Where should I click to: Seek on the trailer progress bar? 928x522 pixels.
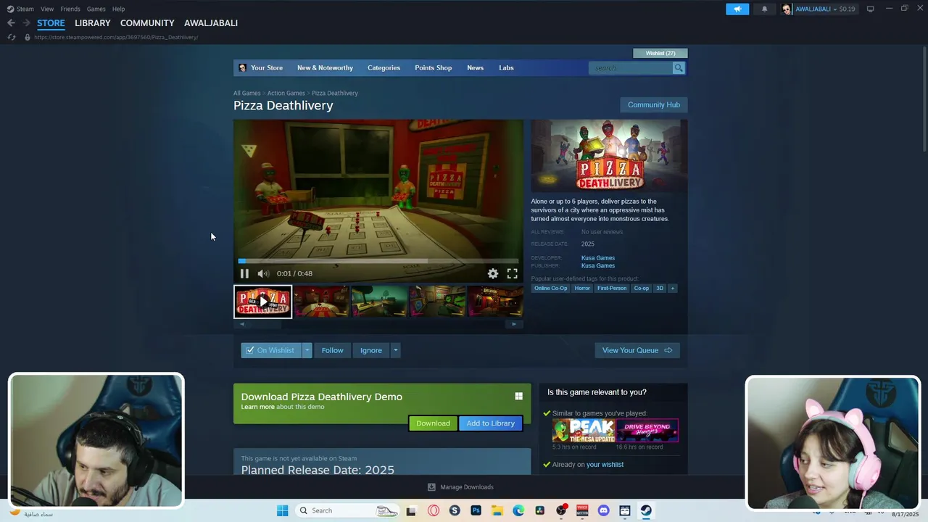(378, 261)
